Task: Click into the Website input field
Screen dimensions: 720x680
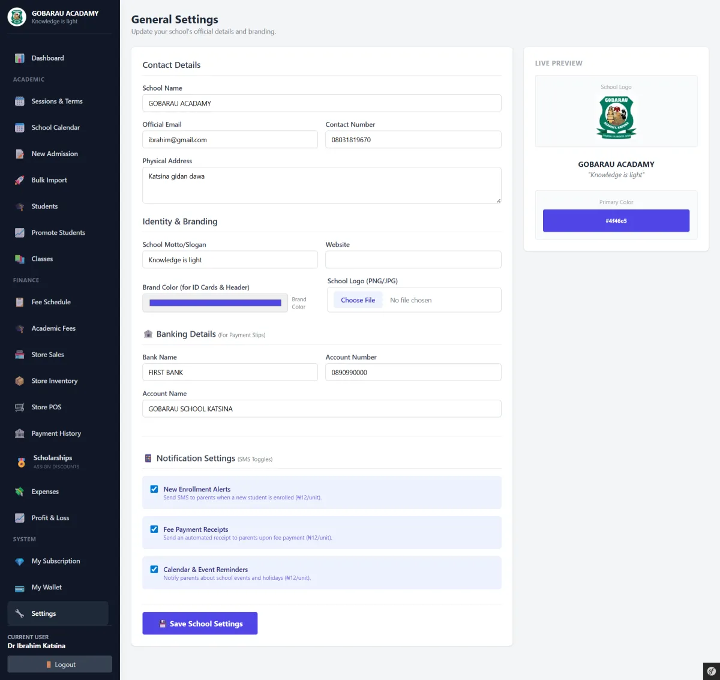Action: tap(413, 260)
